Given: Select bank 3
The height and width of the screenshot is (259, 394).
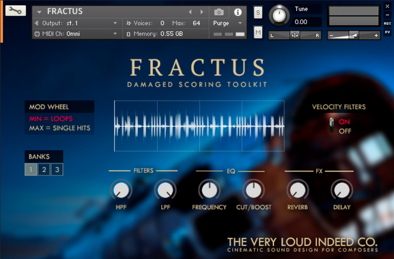Looking at the screenshot, I should pos(57,170).
